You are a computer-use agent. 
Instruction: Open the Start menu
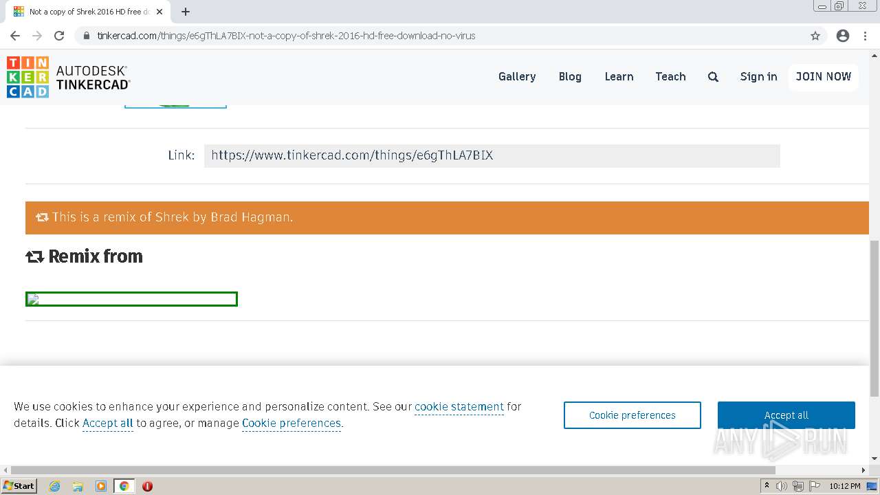coord(19,486)
